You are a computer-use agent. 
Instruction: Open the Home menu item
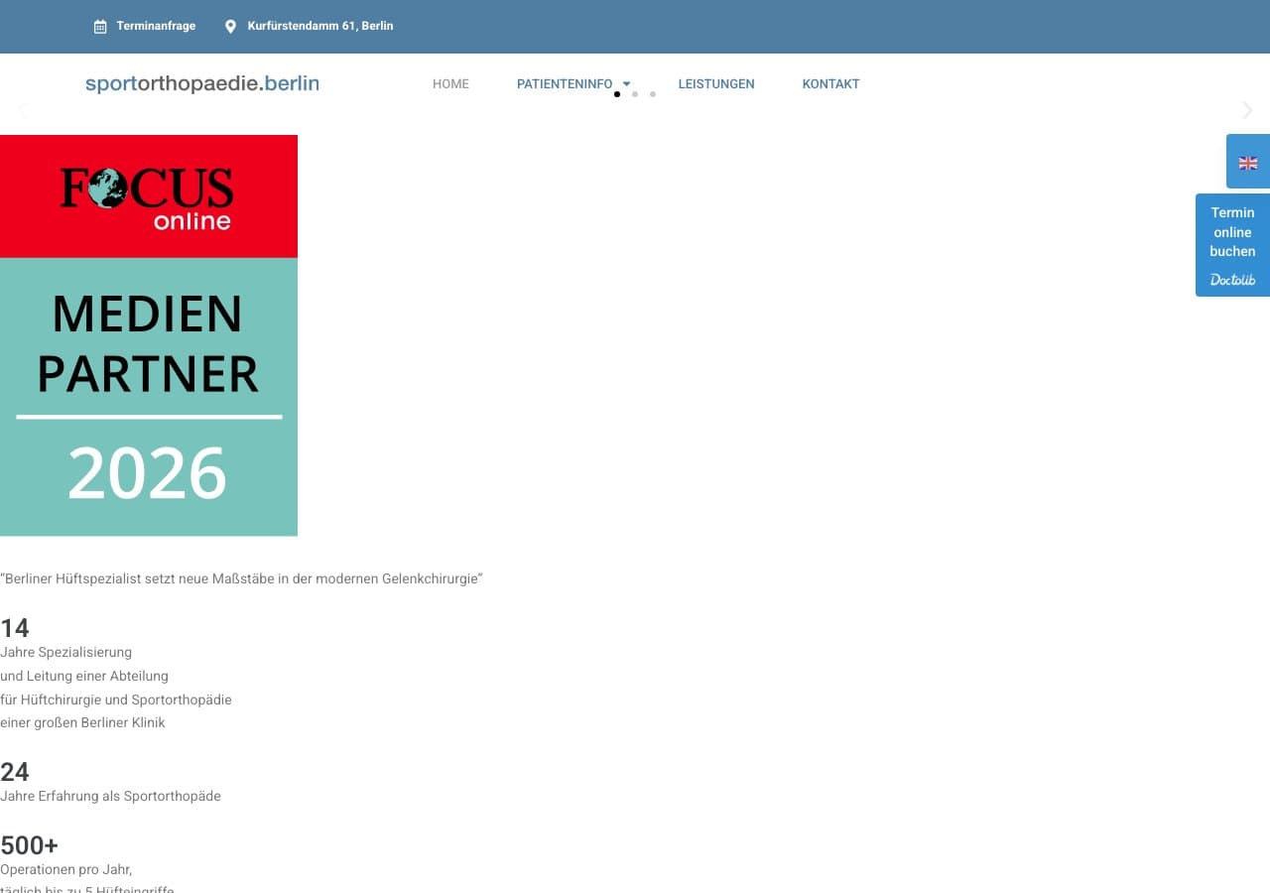(x=450, y=84)
